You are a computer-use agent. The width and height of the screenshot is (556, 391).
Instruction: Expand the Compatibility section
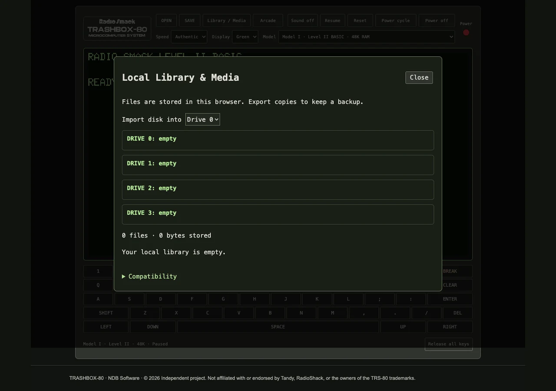pyautogui.click(x=149, y=276)
